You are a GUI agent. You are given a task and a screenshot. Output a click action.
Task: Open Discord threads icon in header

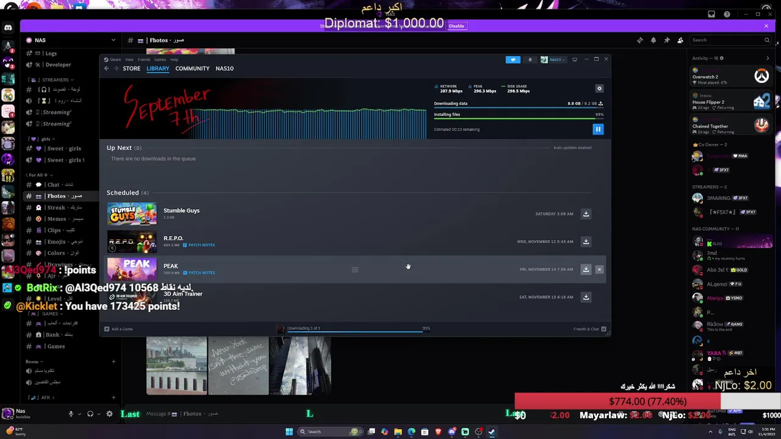click(639, 40)
